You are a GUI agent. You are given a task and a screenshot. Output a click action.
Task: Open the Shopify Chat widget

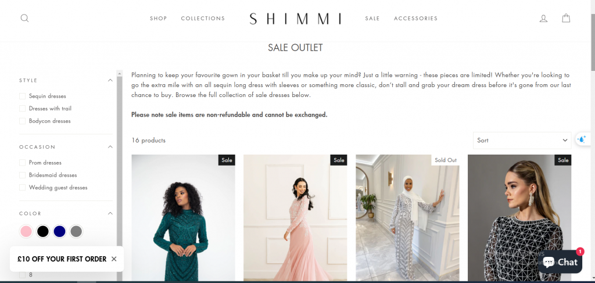pos(560,261)
